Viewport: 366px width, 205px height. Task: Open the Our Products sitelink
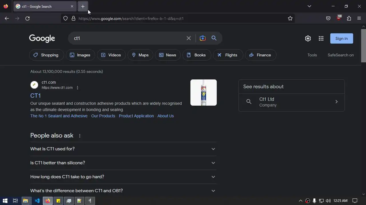[x=103, y=116]
